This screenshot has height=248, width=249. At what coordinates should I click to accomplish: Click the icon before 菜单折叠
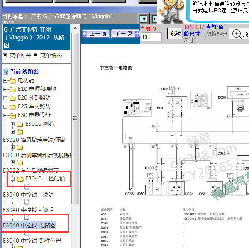pyautogui.click(x=36, y=56)
